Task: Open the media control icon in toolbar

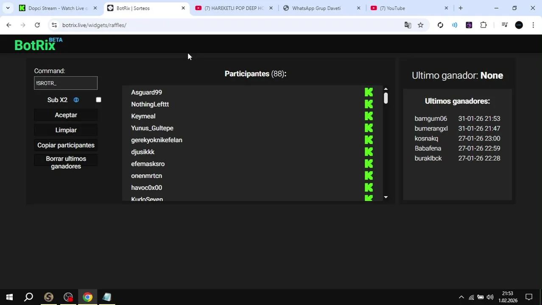Action: pyautogui.click(x=504, y=25)
